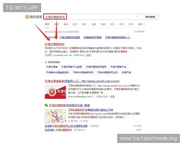Open link 注册流程 | 天津志愿服务网
This screenshot has width=183, height=146.
click(58, 130)
